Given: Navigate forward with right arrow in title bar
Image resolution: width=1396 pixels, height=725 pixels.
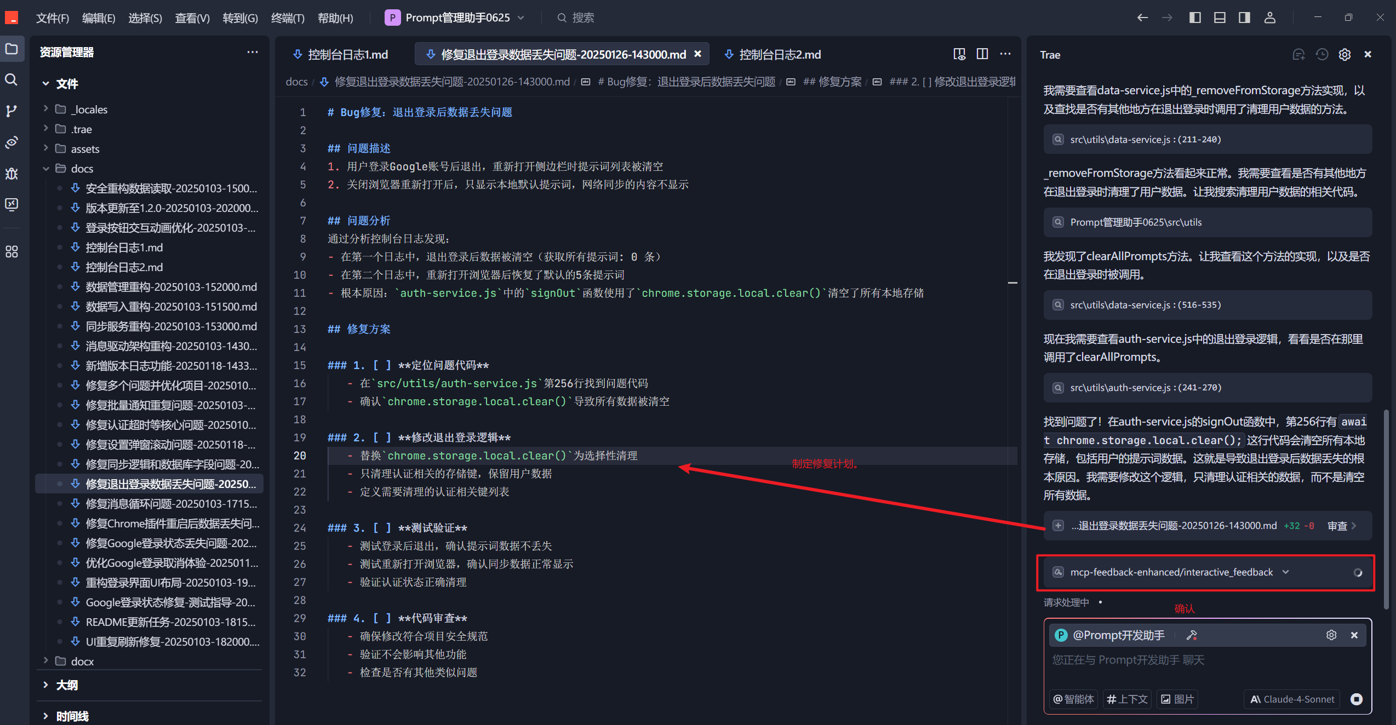Looking at the screenshot, I should 1168,18.
